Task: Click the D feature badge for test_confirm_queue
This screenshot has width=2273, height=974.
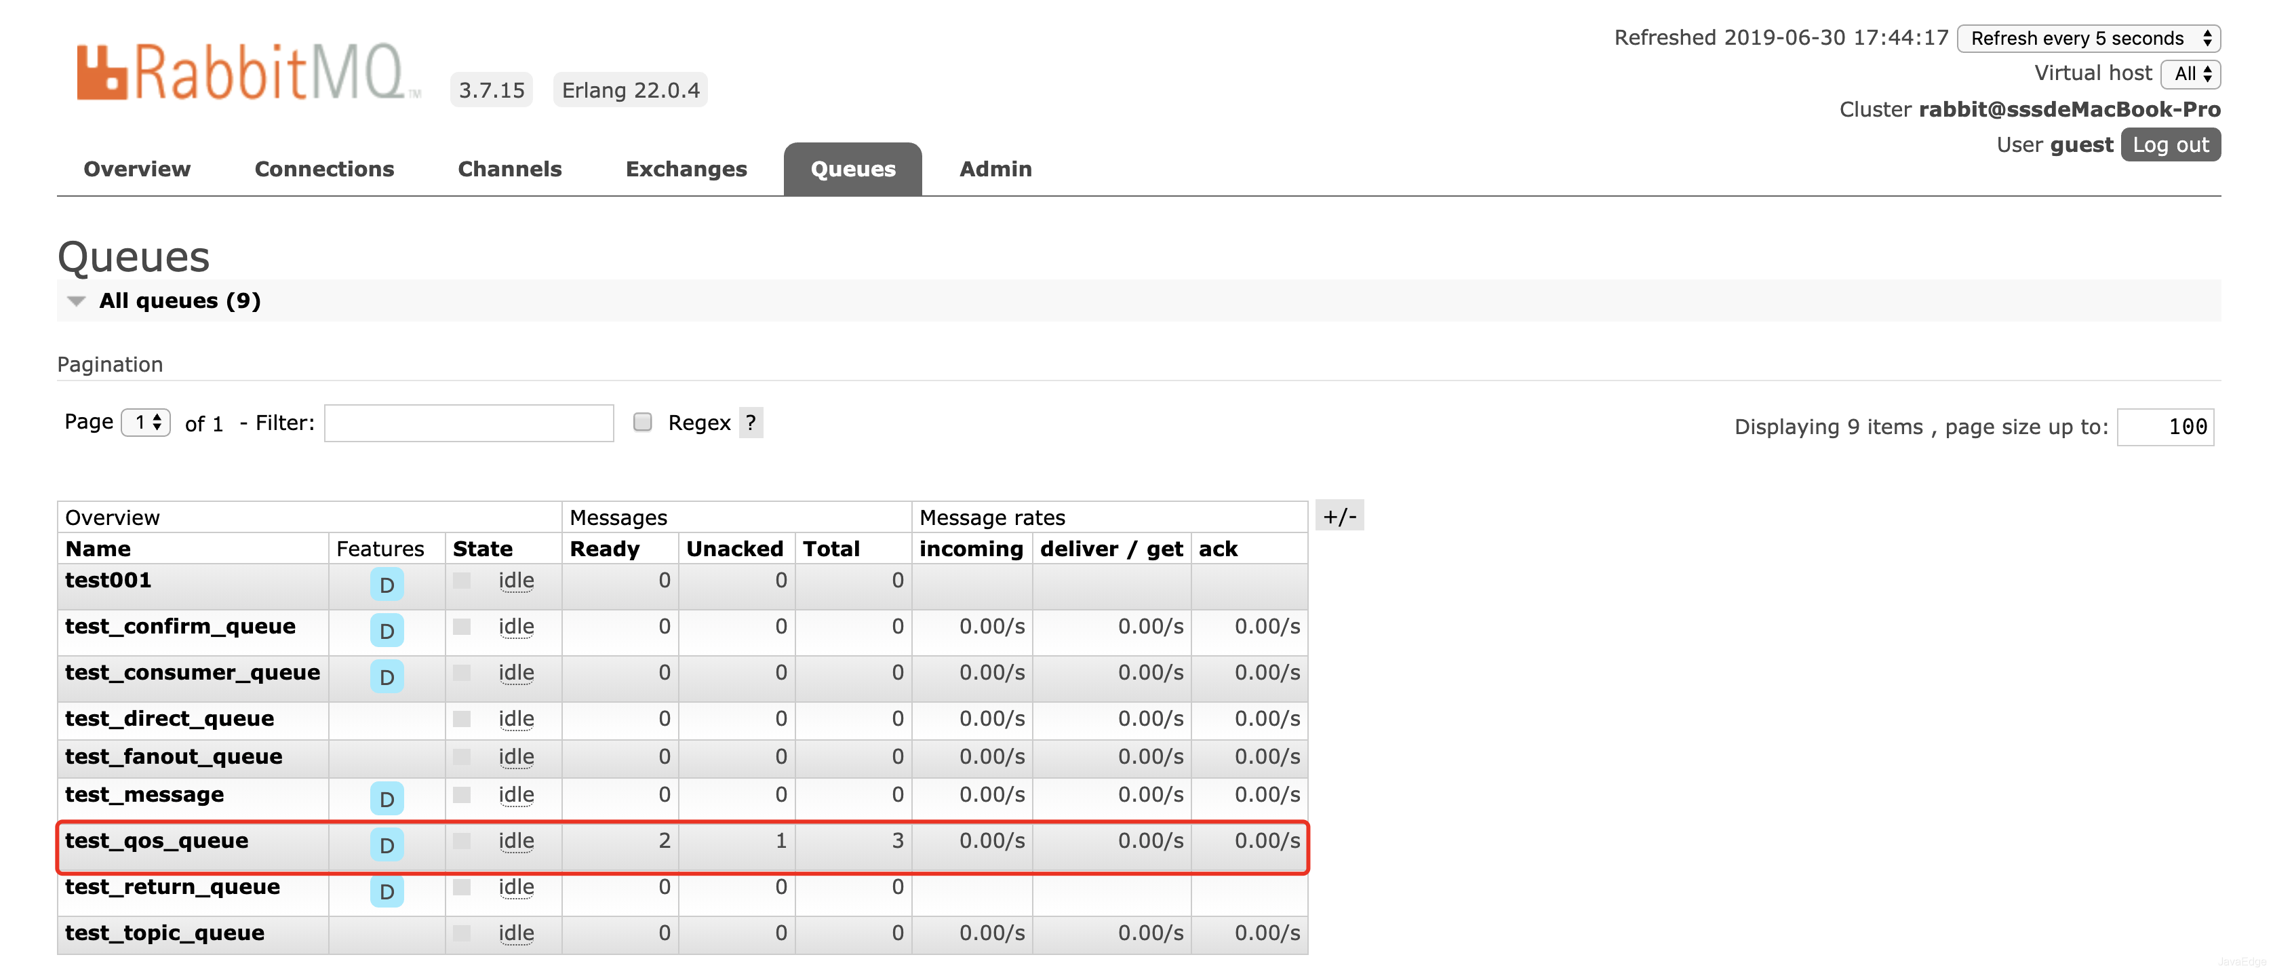Action: pyautogui.click(x=387, y=631)
